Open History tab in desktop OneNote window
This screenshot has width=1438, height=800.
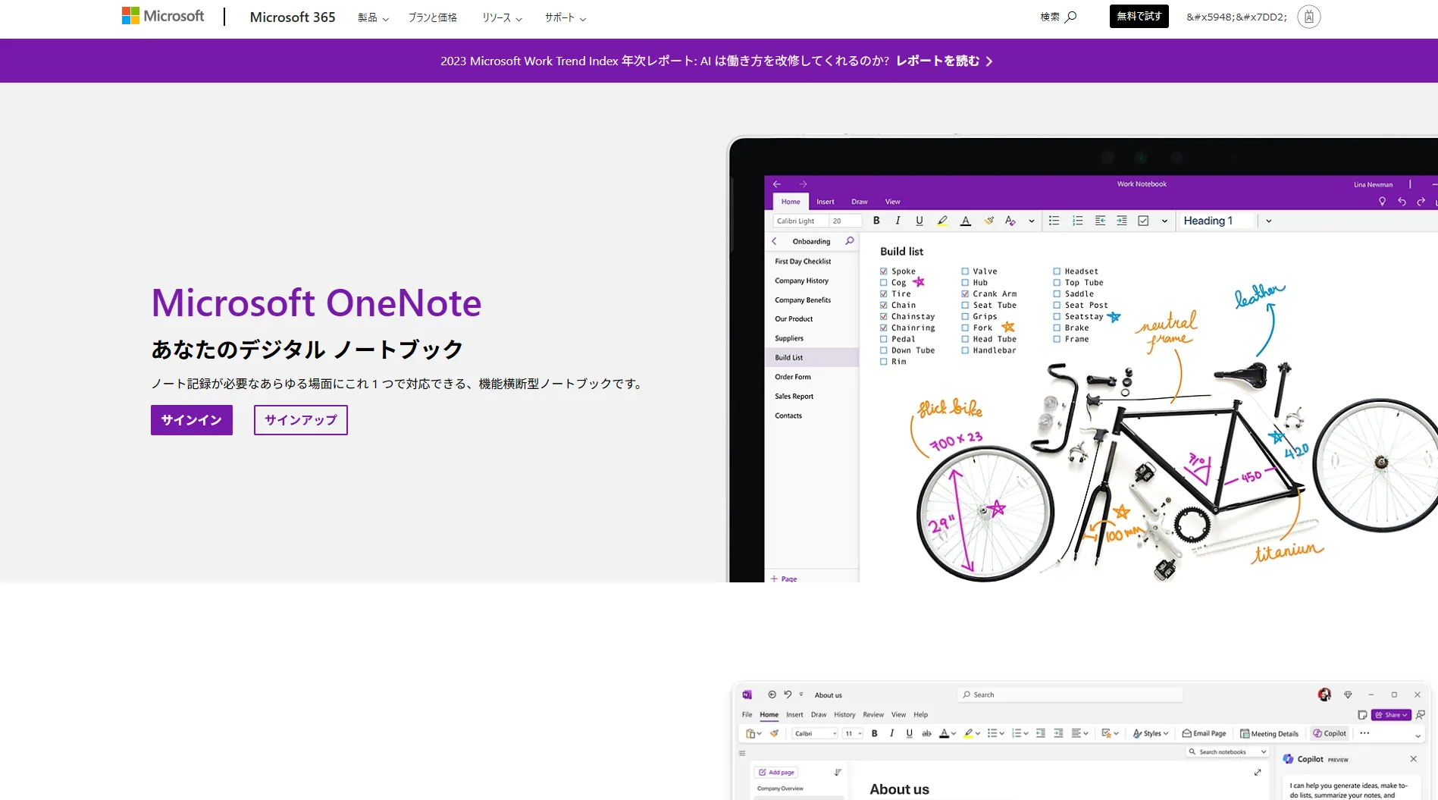(844, 714)
